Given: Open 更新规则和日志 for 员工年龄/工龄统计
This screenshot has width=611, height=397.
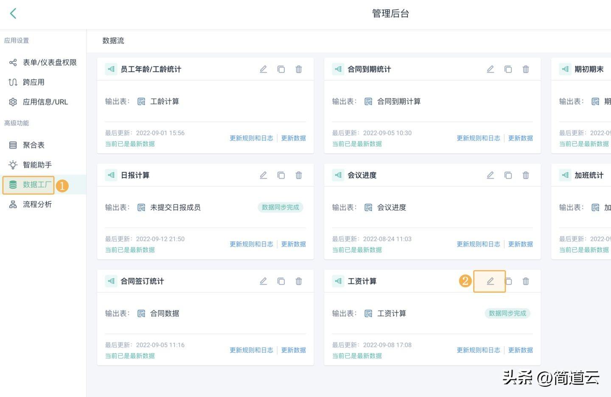Looking at the screenshot, I should [251, 138].
